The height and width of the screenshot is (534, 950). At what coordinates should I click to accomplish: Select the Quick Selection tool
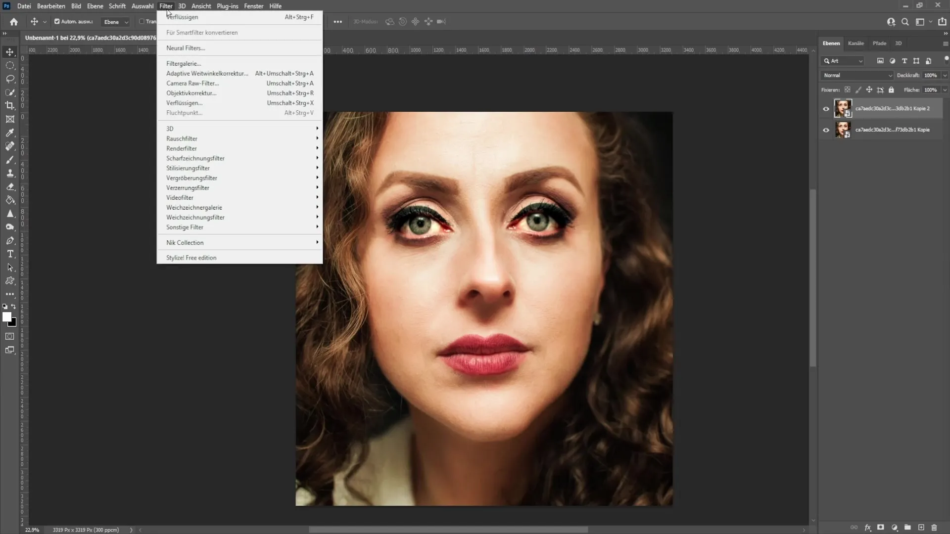click(10, 92)
